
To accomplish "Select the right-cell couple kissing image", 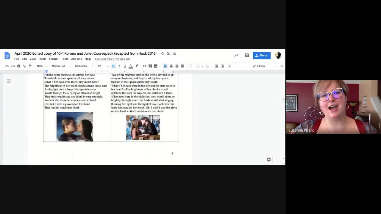I will 143,128.
